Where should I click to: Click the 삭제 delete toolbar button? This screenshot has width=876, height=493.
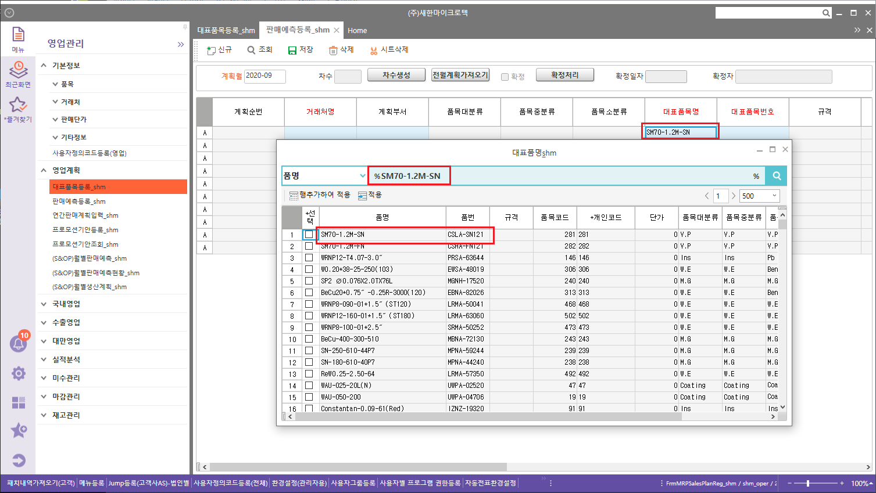click(x=341, y=50)
